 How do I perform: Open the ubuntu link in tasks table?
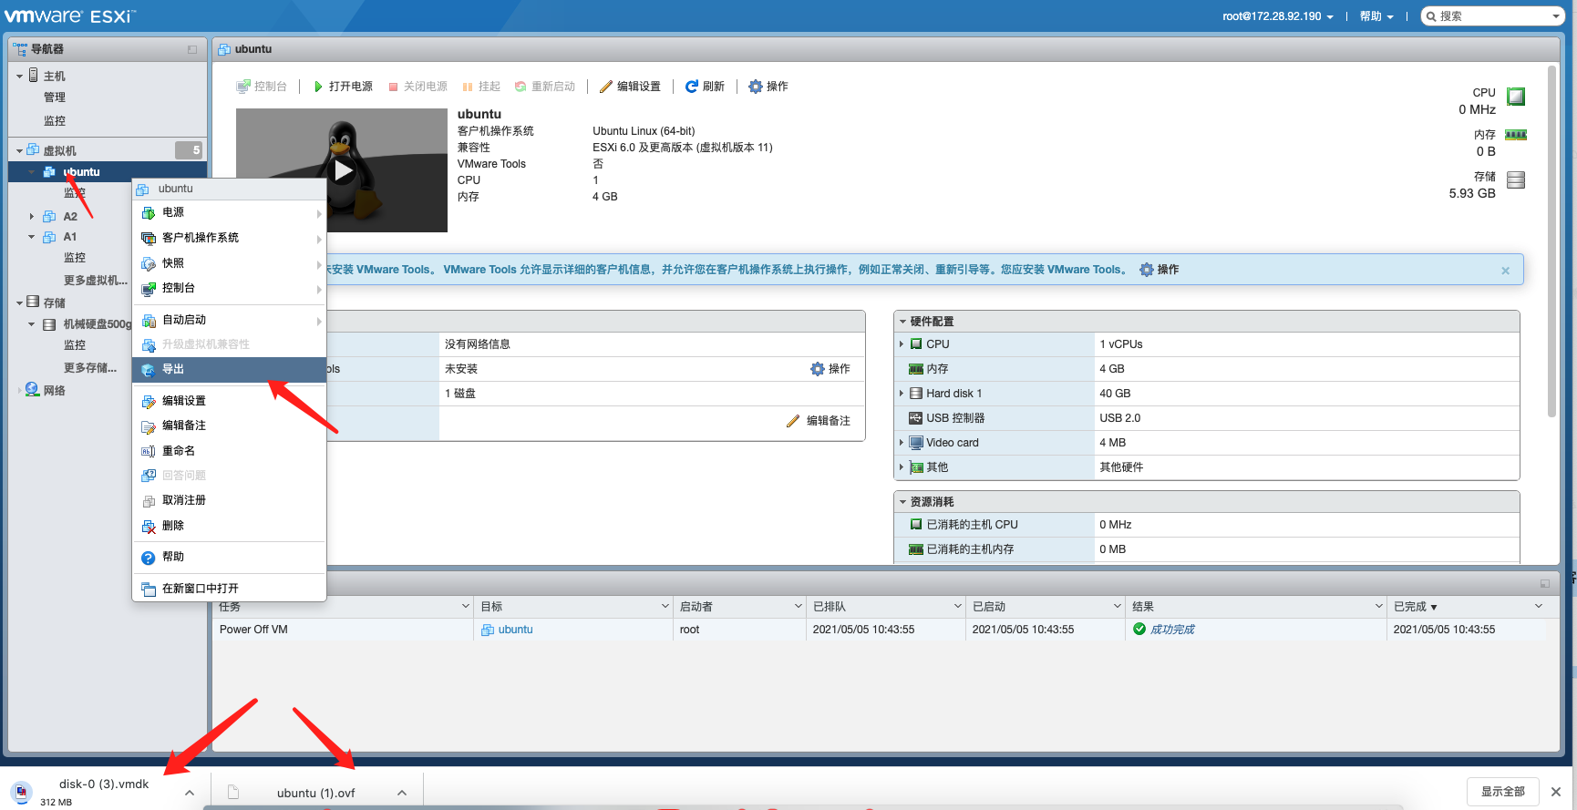(x=515, y=630)
